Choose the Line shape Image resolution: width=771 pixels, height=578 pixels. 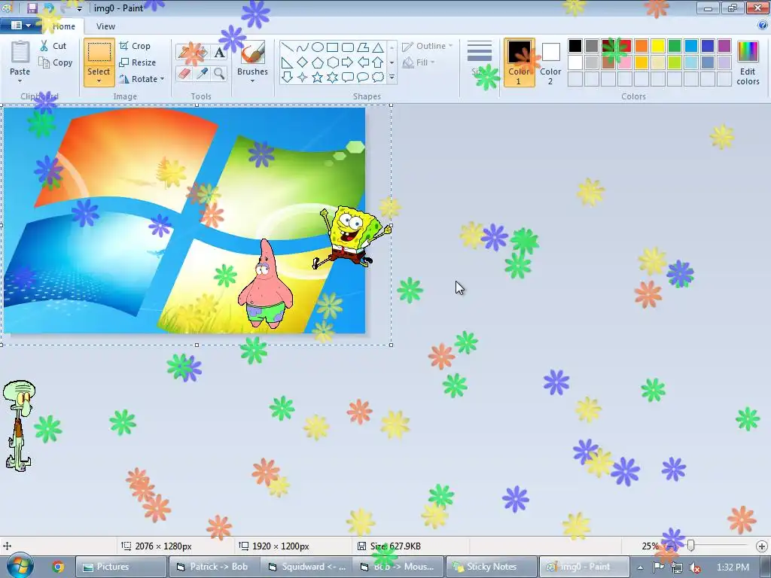pyautogui.click(x=287, y=47)
